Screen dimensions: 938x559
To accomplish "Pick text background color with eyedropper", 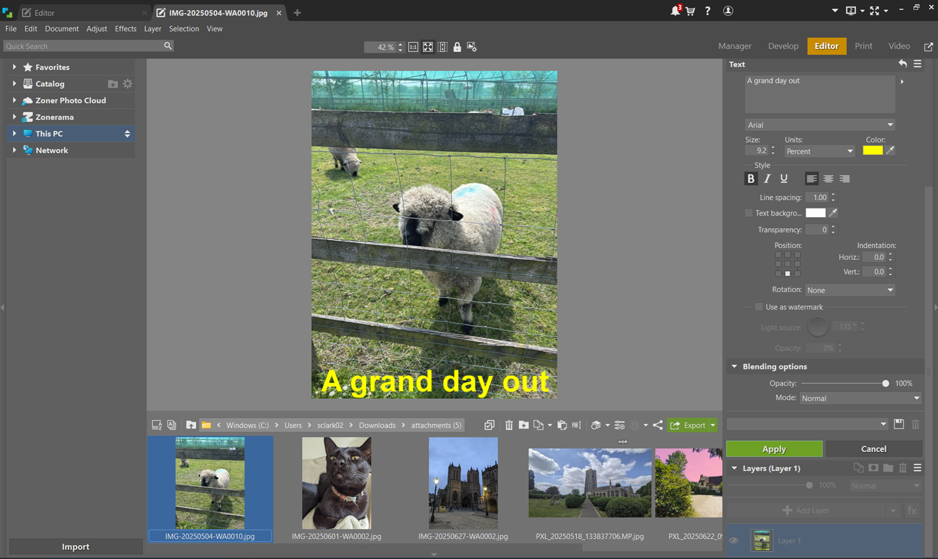I will (x=833, y=213).
